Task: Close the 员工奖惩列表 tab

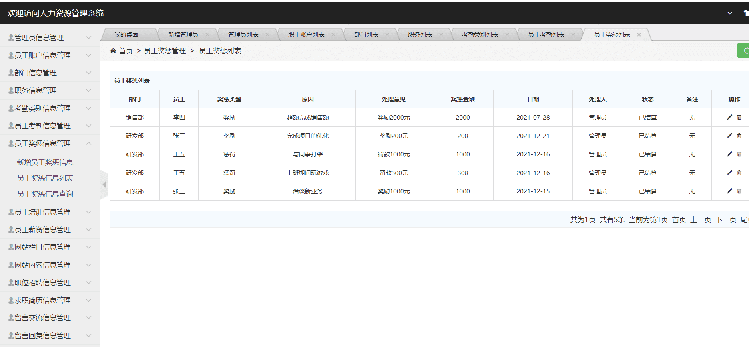Action: click(639, 35)
